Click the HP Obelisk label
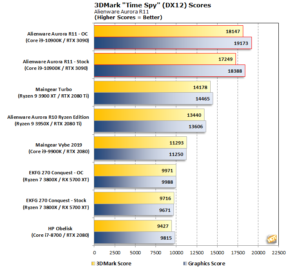 coord(60,229)
